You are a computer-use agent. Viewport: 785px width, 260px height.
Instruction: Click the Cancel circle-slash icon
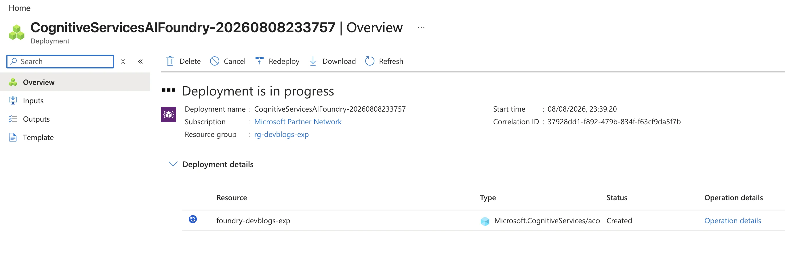coord(215,61)
